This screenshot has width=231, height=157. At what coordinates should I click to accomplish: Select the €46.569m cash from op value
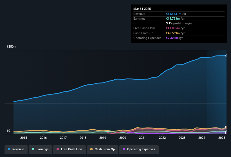173,33
